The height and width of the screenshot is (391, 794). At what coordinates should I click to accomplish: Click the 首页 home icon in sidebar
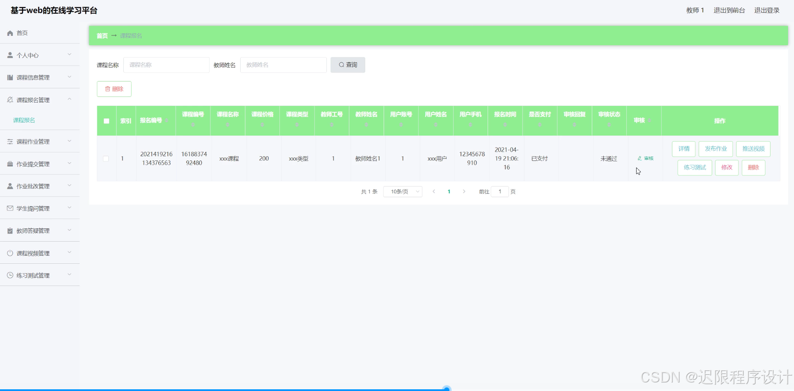point(9,33)
